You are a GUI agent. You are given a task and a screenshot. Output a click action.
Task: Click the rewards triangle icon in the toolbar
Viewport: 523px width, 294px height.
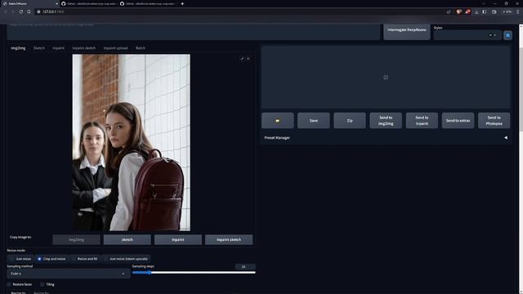click(x=467, y=11)
